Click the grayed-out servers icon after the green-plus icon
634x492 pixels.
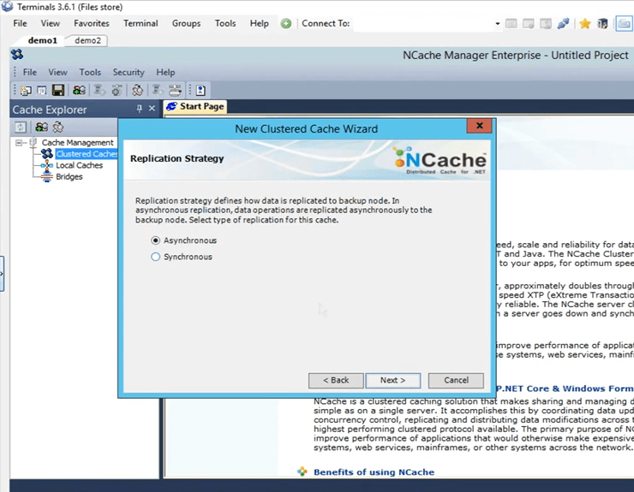[x=99, y=90]
